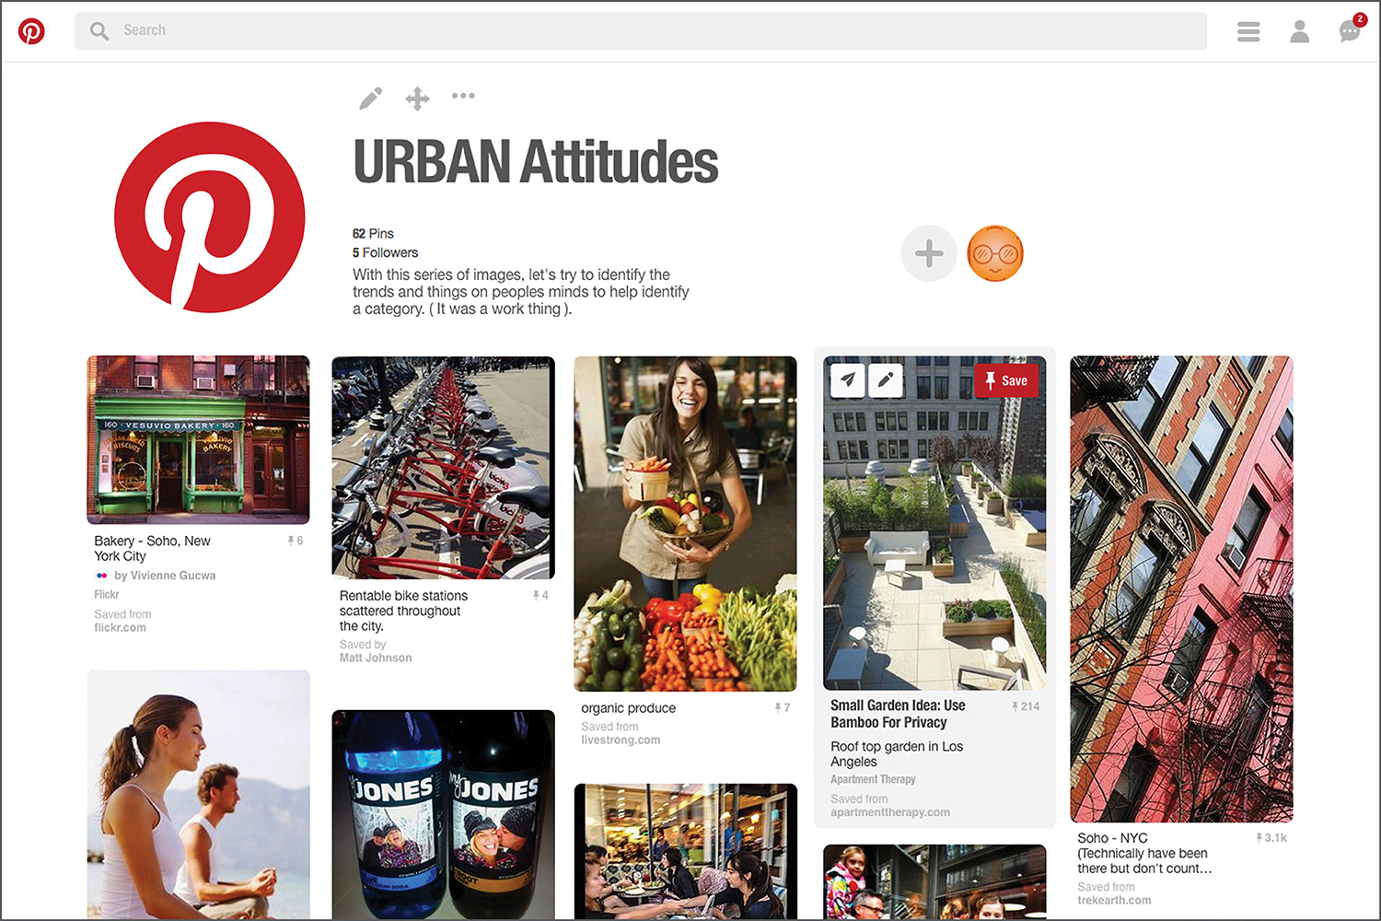
Task: Click the edit board pencil icon
Action: click(x=370, y=98)
